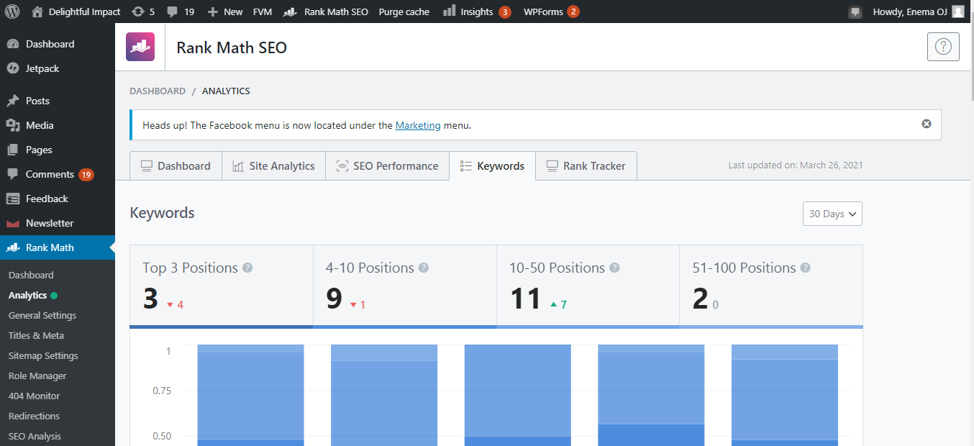Open Analytics submenu item
The height and width of the screenshot is (446, 974).
pyautogui.click(x=27, y=295)
